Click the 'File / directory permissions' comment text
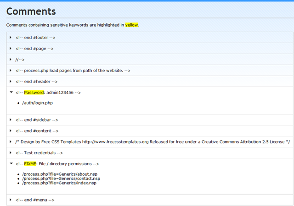The image size is (294, 206). point(65,164)
